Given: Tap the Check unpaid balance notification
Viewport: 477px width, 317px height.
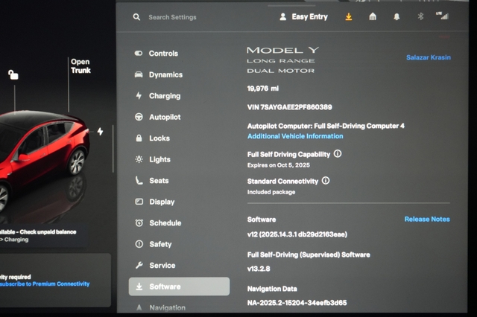Looking at the screenshot, I should click(x=42, y=236).
